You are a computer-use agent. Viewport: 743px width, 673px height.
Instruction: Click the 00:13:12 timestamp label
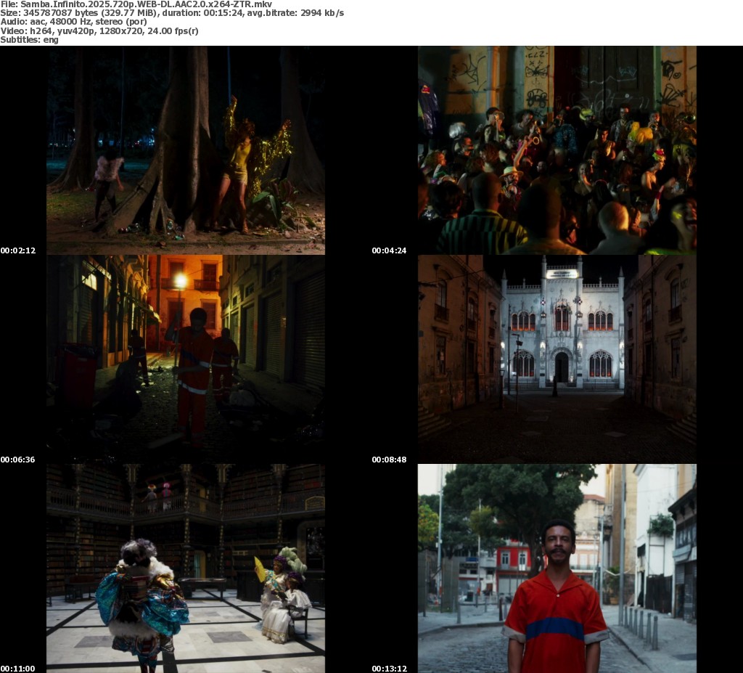point(389,669)
